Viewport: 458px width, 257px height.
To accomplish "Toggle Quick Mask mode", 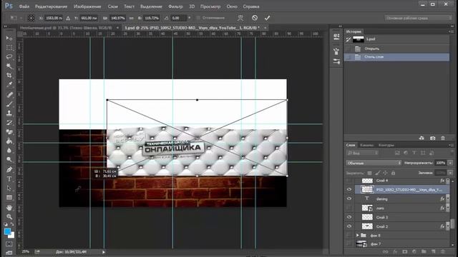I will pyautogui.click(x=9, y=243).
